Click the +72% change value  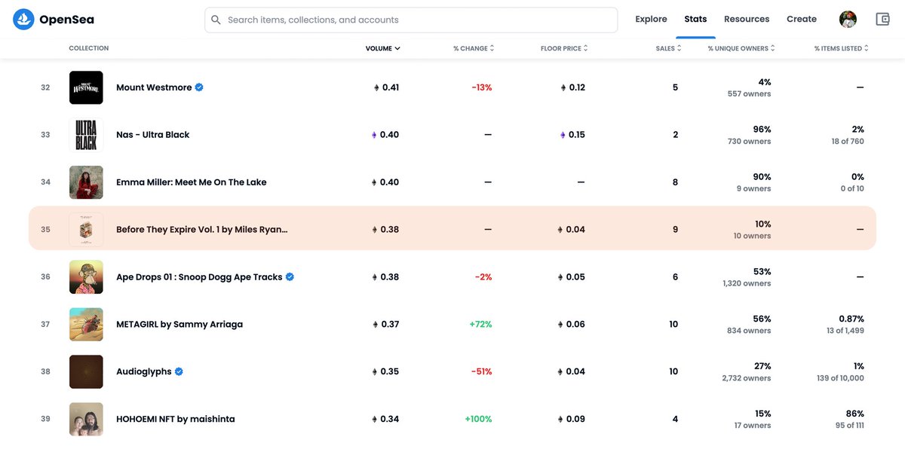point(480,325)
